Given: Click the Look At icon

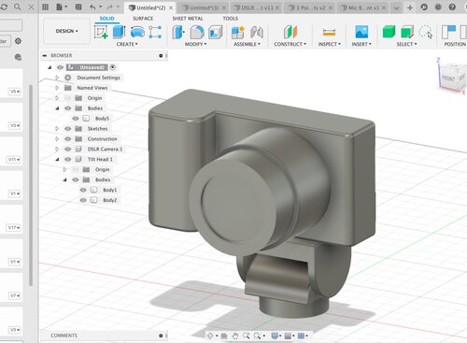Looking at the screenshot, I should click(224, 336).
